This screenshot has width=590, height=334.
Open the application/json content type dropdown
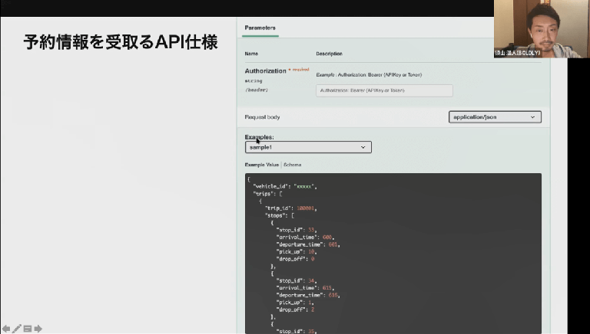pos(495,117)
